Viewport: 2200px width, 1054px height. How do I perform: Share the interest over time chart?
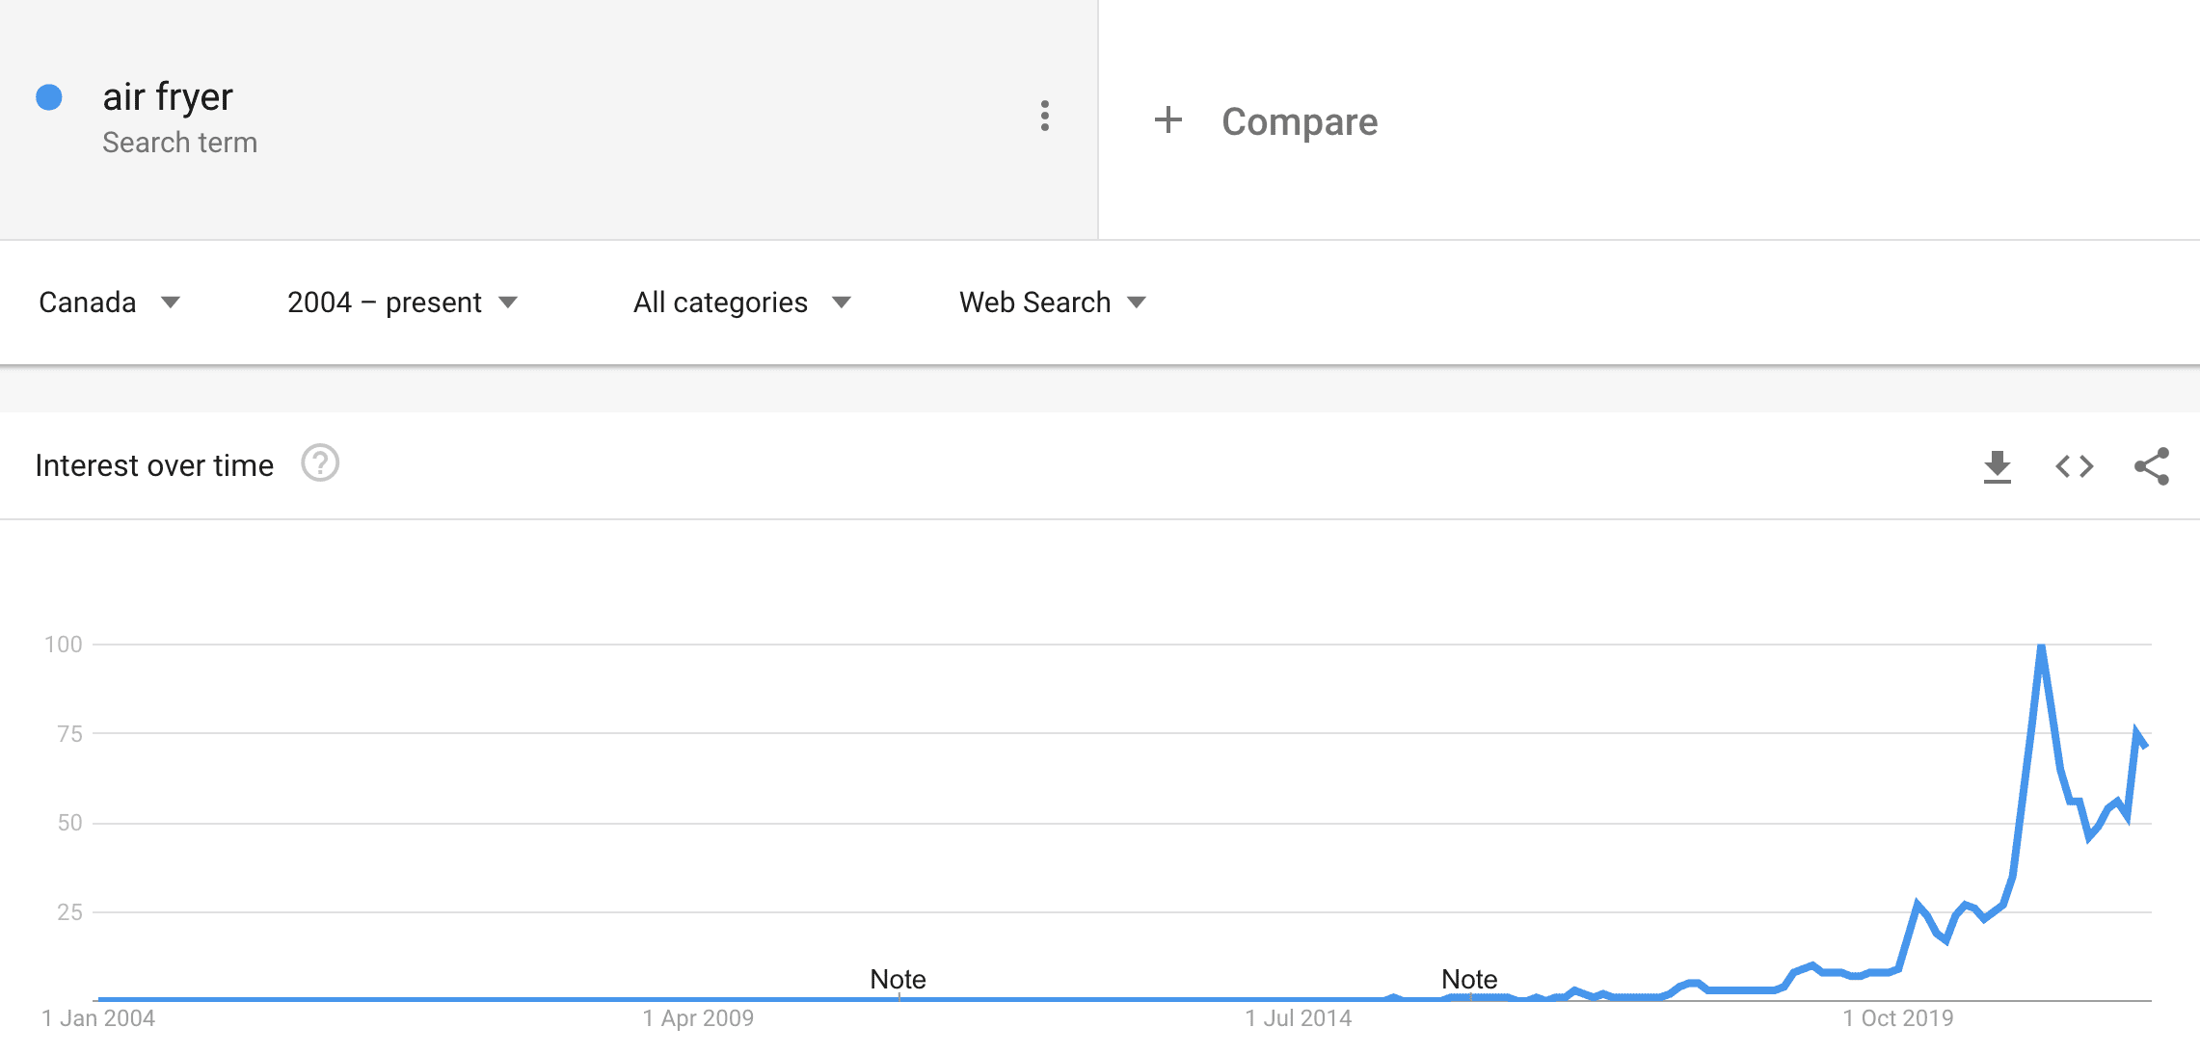(2152, 466)
